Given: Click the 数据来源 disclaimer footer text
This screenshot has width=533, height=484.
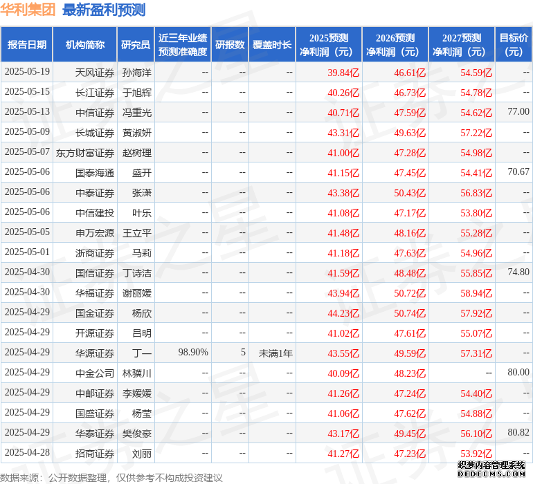Looking at the screenshot, I should click(111, 478).
